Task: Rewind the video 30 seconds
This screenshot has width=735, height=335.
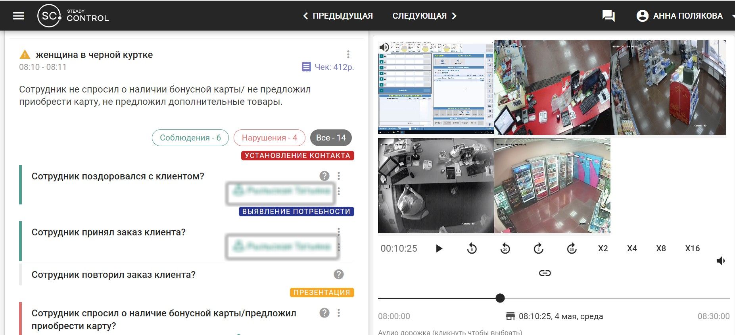Action: (x=505, y=248)
